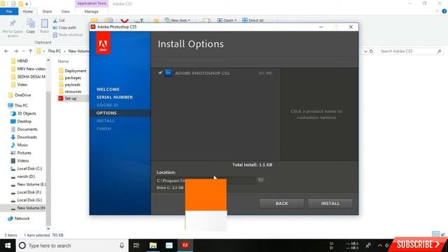448x252 pixels.
Task: Click the Windows Start button
Action: coord(8,246)
